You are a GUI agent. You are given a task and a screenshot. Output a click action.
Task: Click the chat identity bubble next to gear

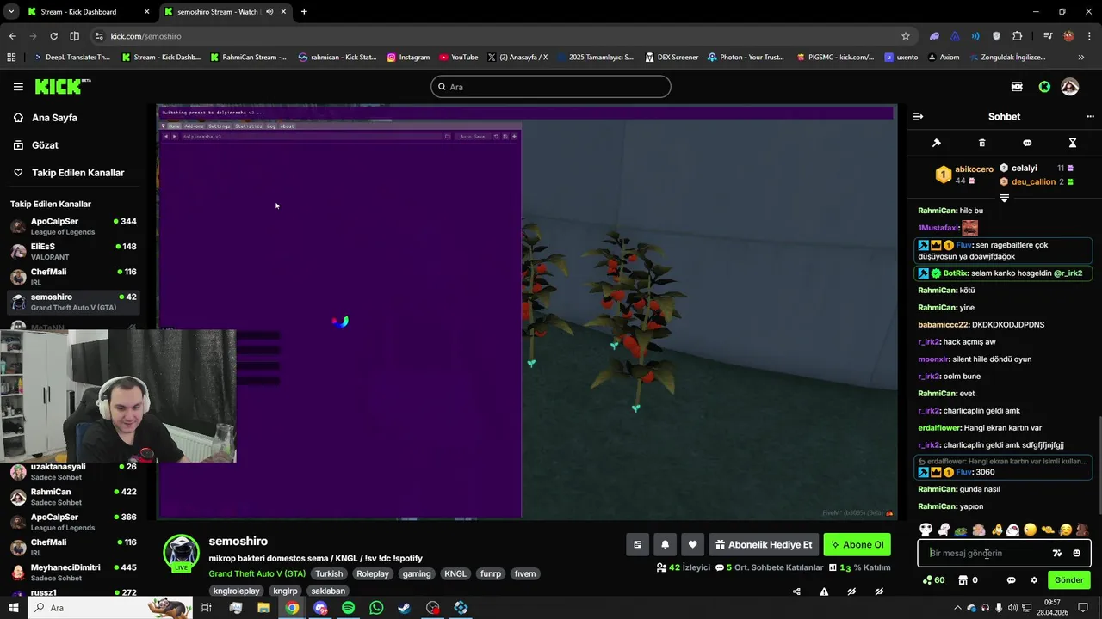(1011, 580)
